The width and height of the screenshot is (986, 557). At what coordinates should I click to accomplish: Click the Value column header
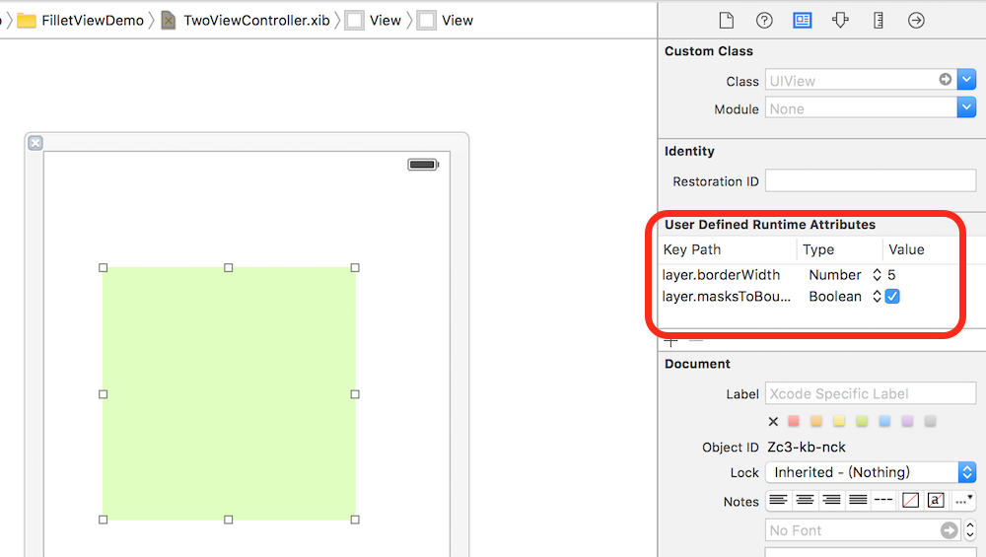coord(906,249)
